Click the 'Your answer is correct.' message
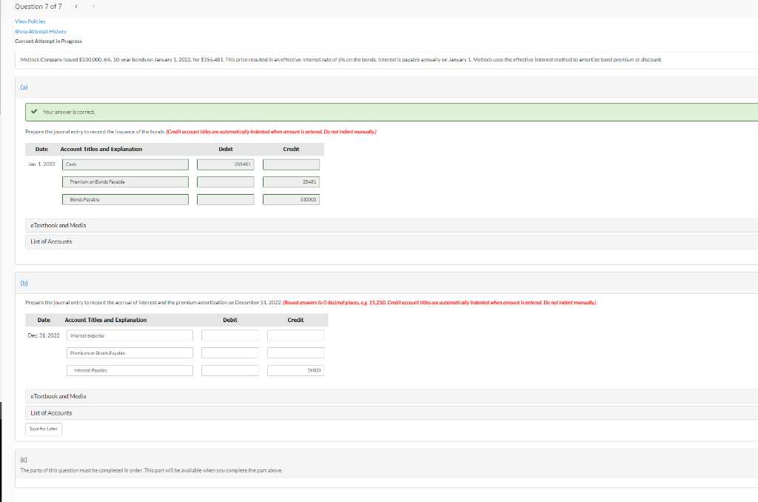The width and height of the screenshot is (758, 502). (x=69, y=113)
